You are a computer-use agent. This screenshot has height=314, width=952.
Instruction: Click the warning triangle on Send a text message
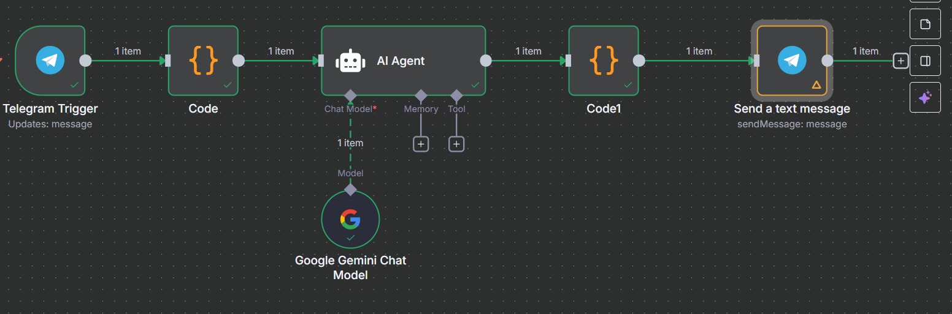coord(816,85)
